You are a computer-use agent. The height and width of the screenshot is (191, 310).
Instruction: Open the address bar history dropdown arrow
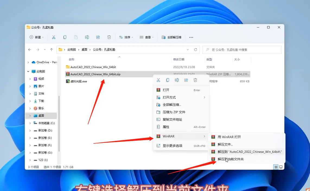pyautogui.click(x=188, y=50)
